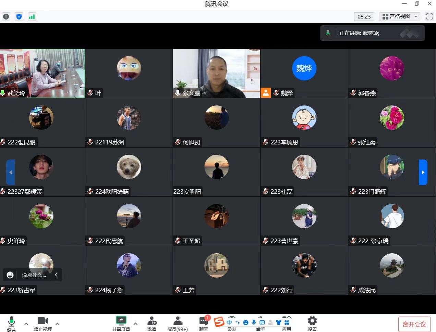The width and height of the screenshot is (436, 332).
Task: Open the 设置 settings gear
Action: [312, 324]
